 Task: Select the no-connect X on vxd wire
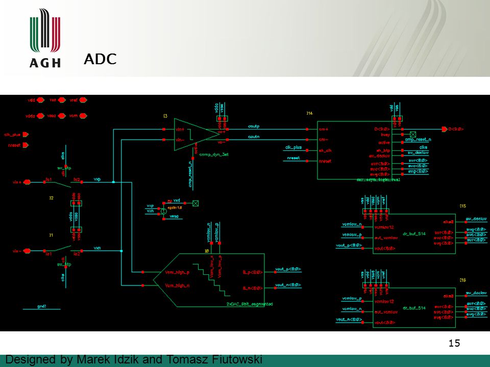click(x=195, y=203)
